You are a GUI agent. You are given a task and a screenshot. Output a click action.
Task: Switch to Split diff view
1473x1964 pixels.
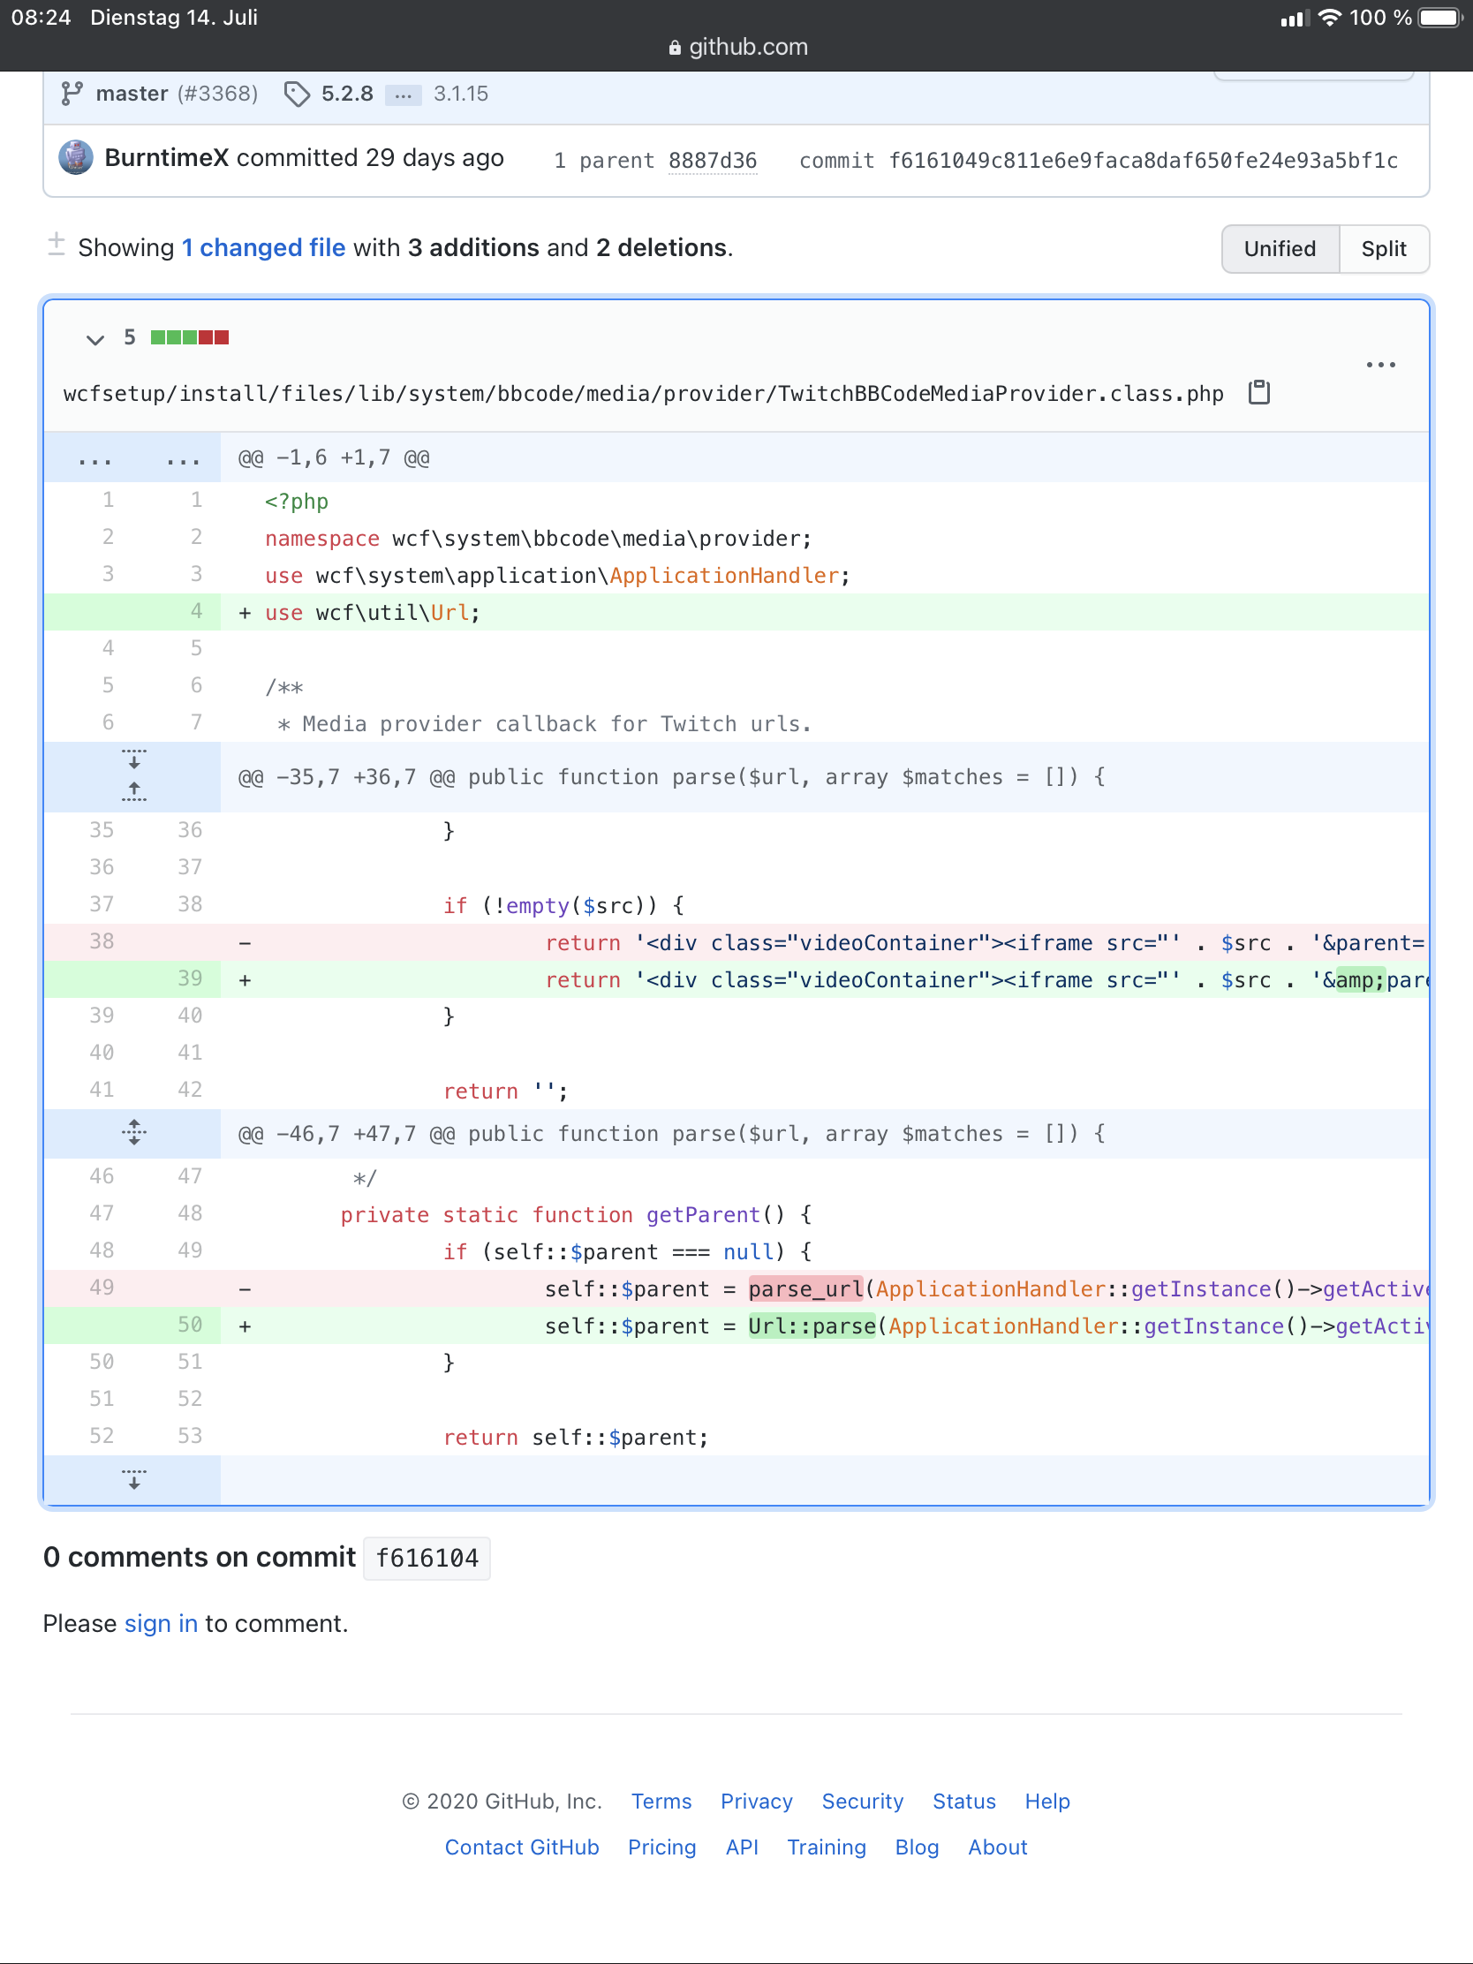pyautogui.click(x=1382, y=249)
